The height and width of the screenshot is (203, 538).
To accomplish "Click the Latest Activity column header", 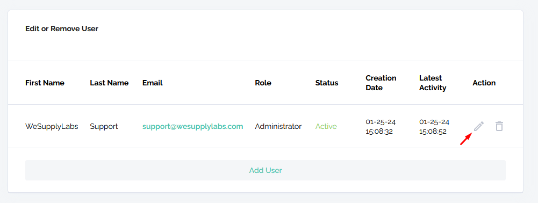I will pyautogui.click(x=433, y=83).
